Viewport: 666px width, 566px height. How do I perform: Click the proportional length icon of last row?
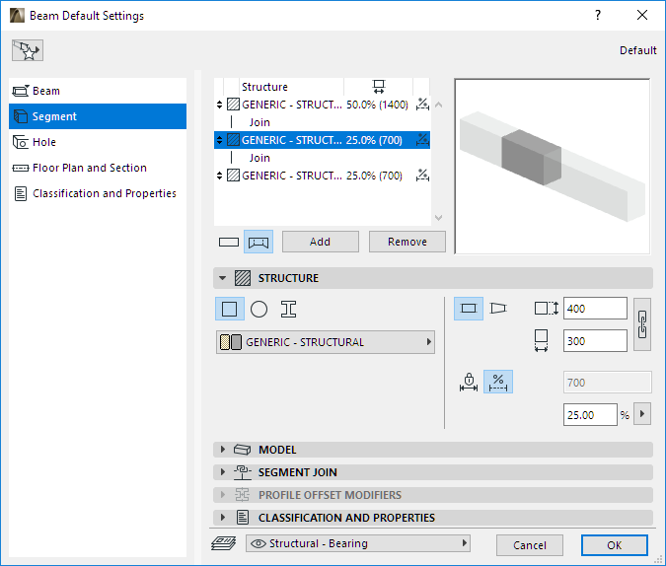pyautogui.click(x=422, y=175)
